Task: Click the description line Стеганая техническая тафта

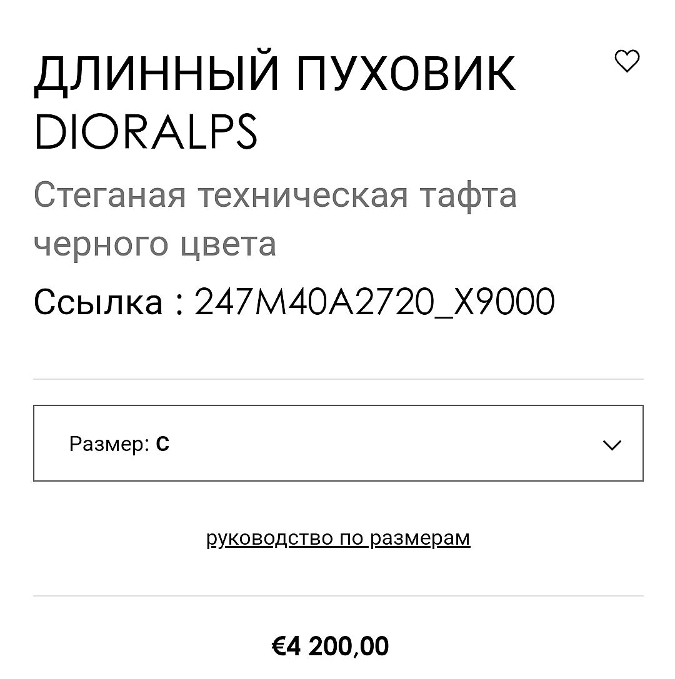Action: coord(274,194)
